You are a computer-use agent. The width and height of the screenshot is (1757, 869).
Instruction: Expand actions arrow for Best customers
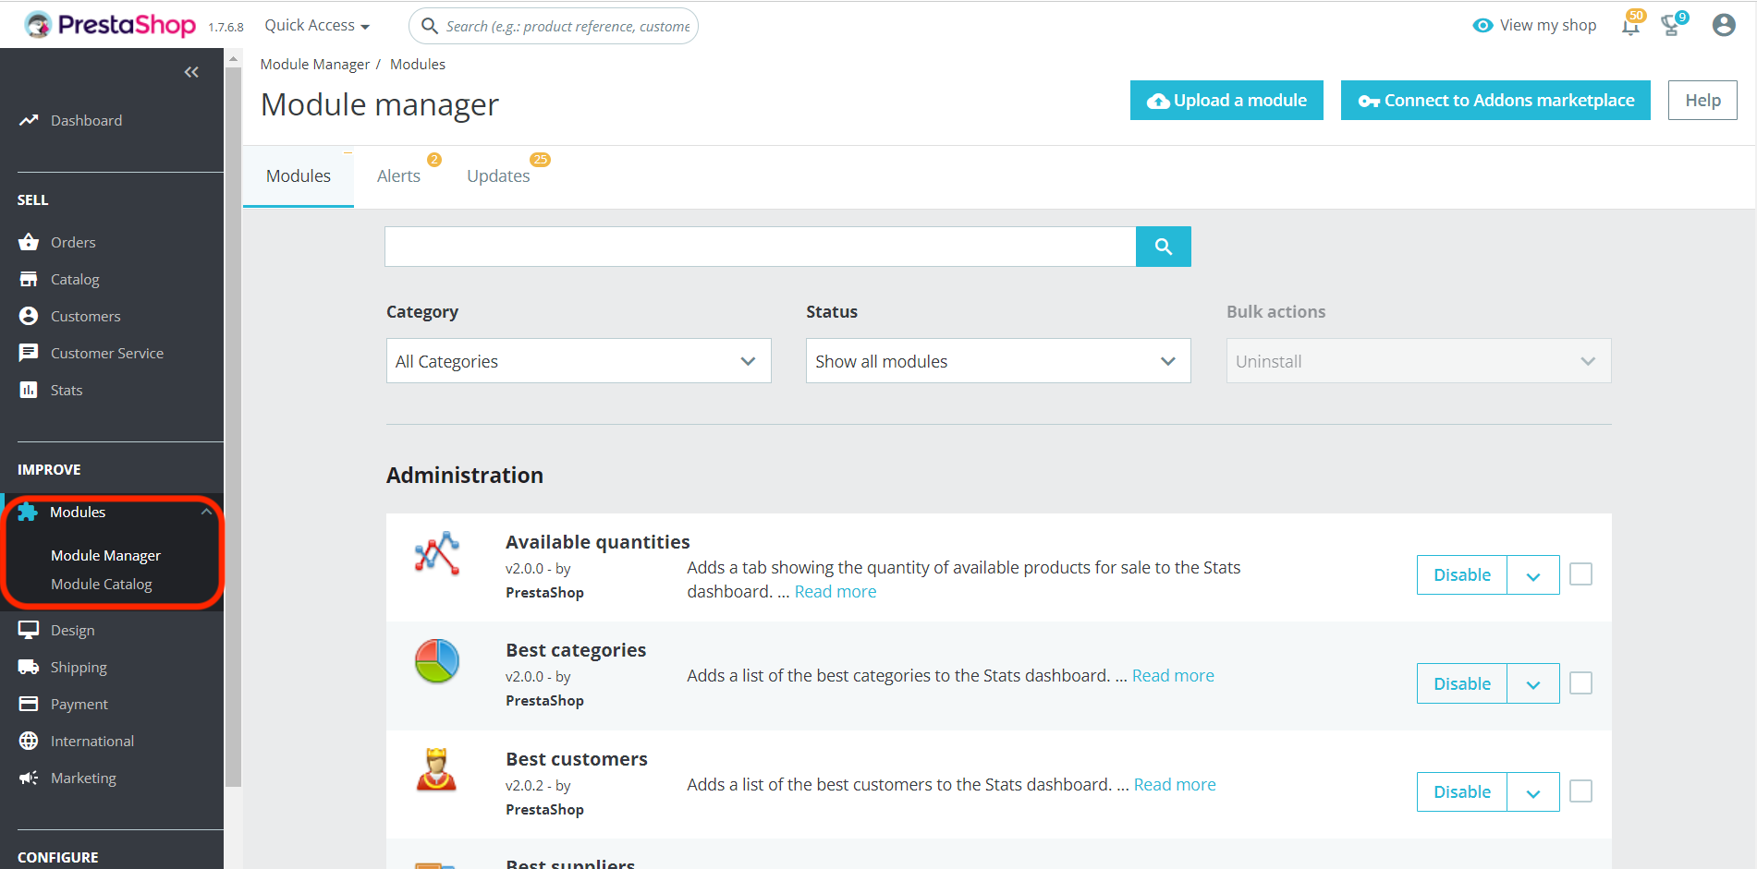click(1533, 791)
